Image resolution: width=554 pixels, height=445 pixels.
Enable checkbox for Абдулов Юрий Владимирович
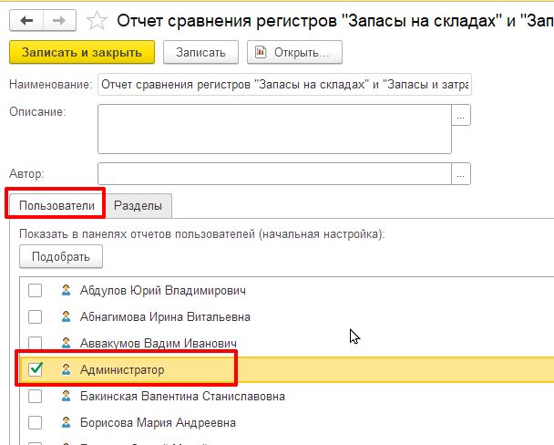36,291
